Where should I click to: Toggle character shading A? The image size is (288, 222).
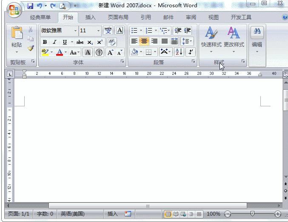(x=88, y=52)
